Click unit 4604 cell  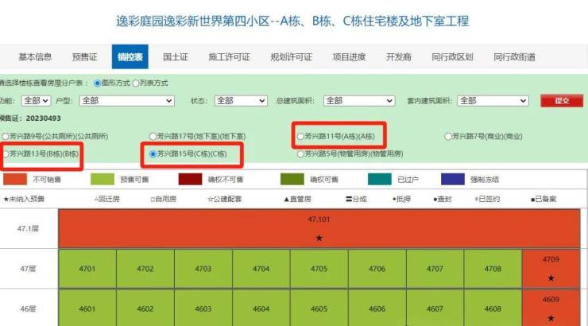point(261,309)
